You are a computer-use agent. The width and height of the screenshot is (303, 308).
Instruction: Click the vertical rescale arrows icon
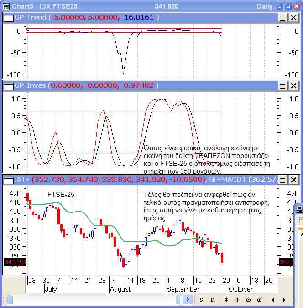pos(226,300)
